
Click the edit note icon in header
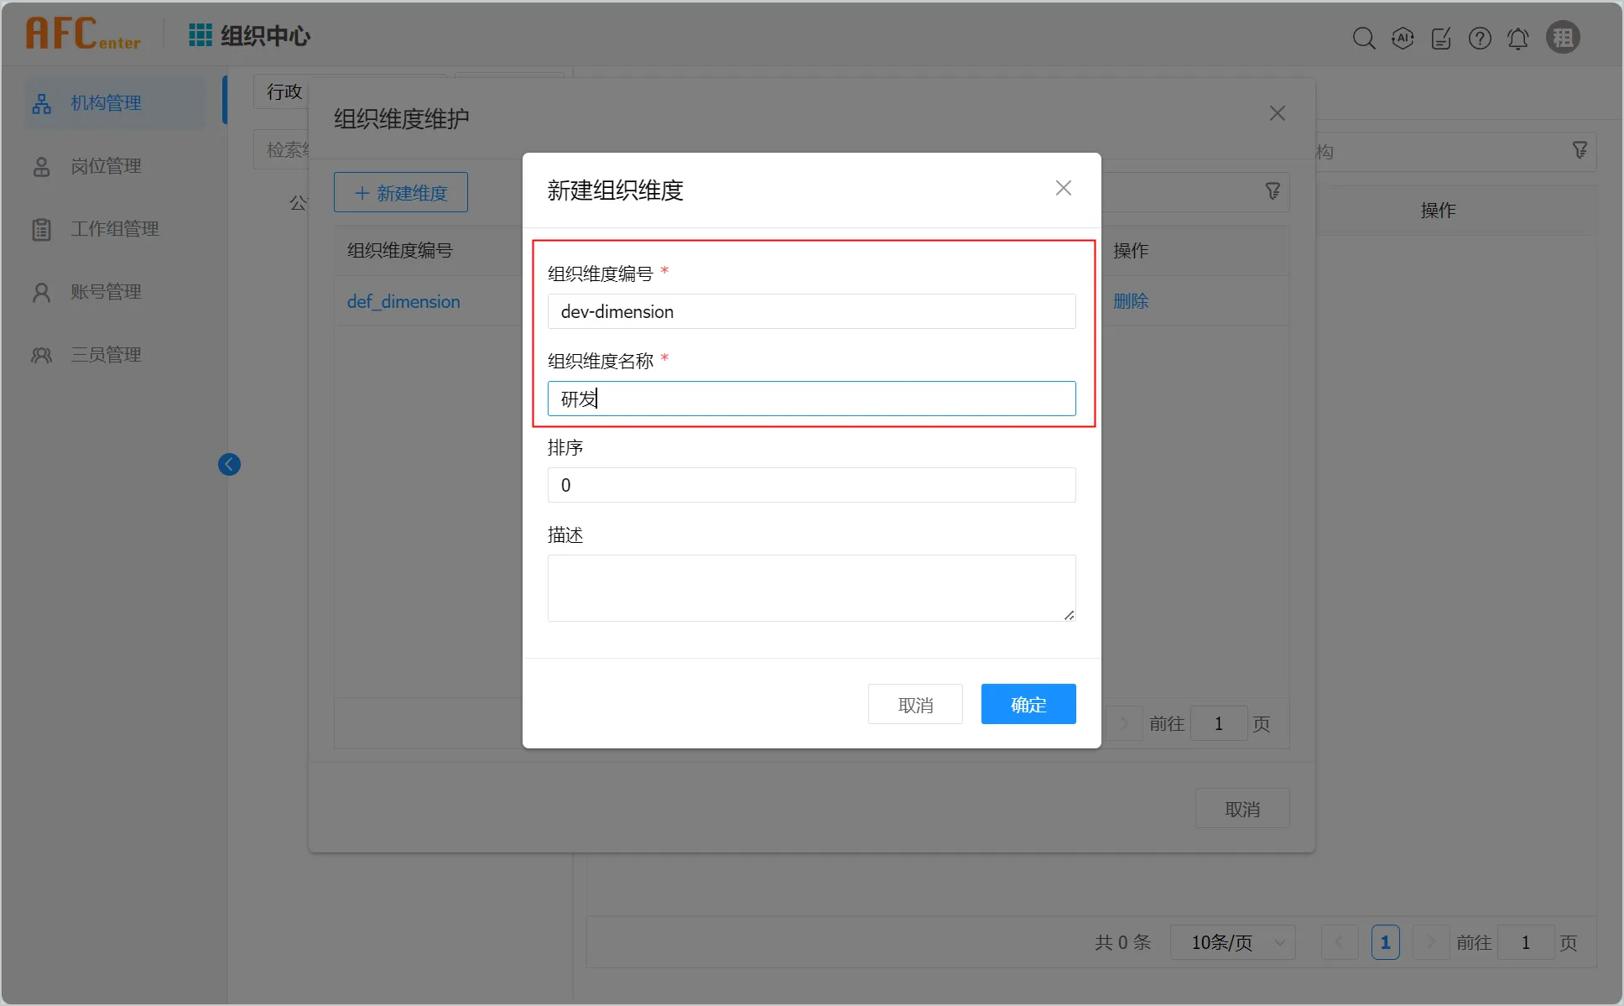point(1441,38)
